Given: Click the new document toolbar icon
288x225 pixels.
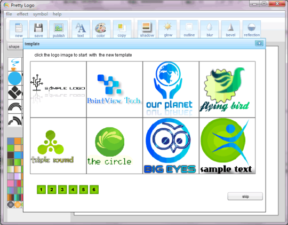Looking at the screenshot, I should (19, 29).
